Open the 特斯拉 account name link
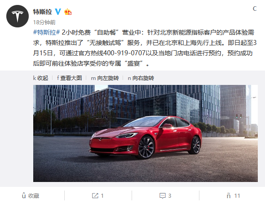Screen dimensions: 265x204 42,12
